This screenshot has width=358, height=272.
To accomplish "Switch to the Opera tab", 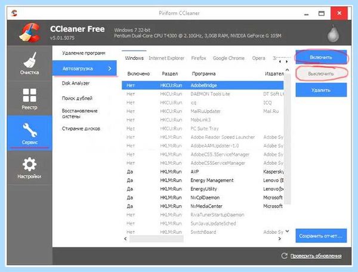I will tap(258, 58).
